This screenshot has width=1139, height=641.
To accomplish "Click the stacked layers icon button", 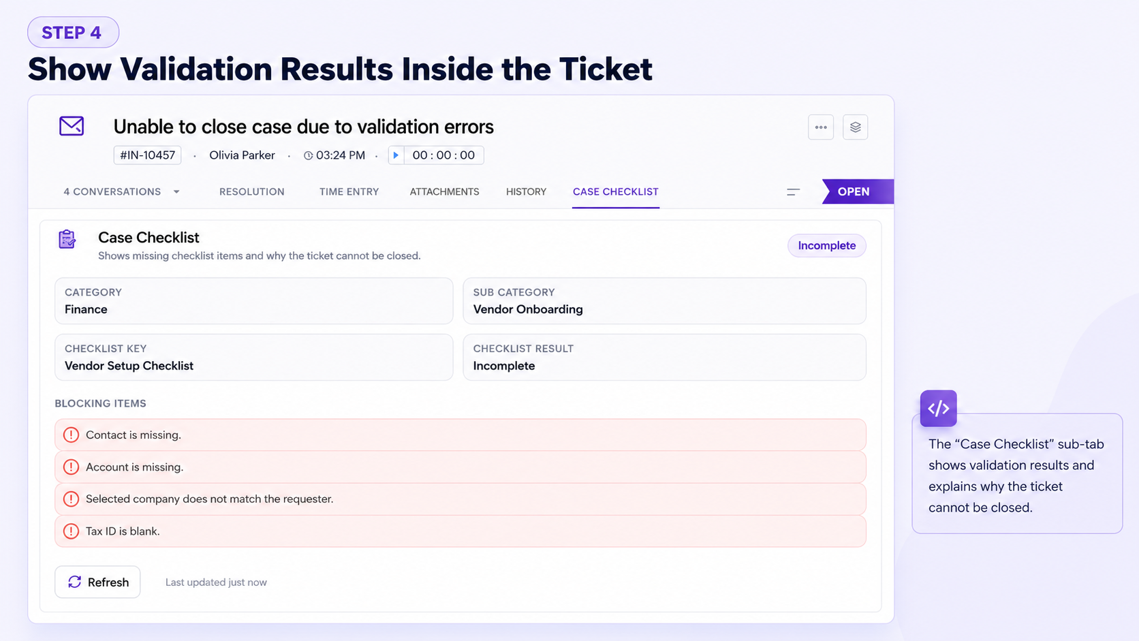I will pos(855,127).
